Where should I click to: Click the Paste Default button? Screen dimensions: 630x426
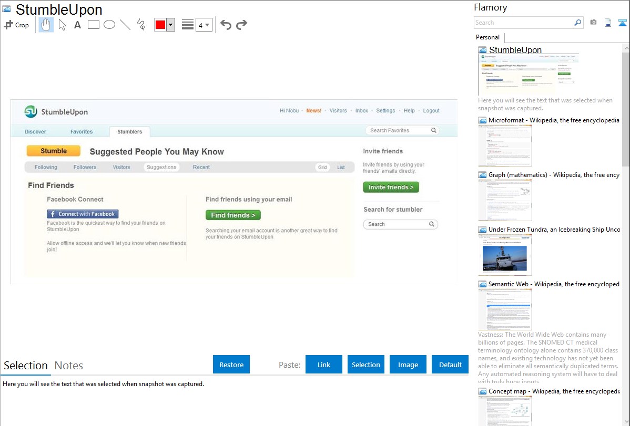[x=450, y=365]
